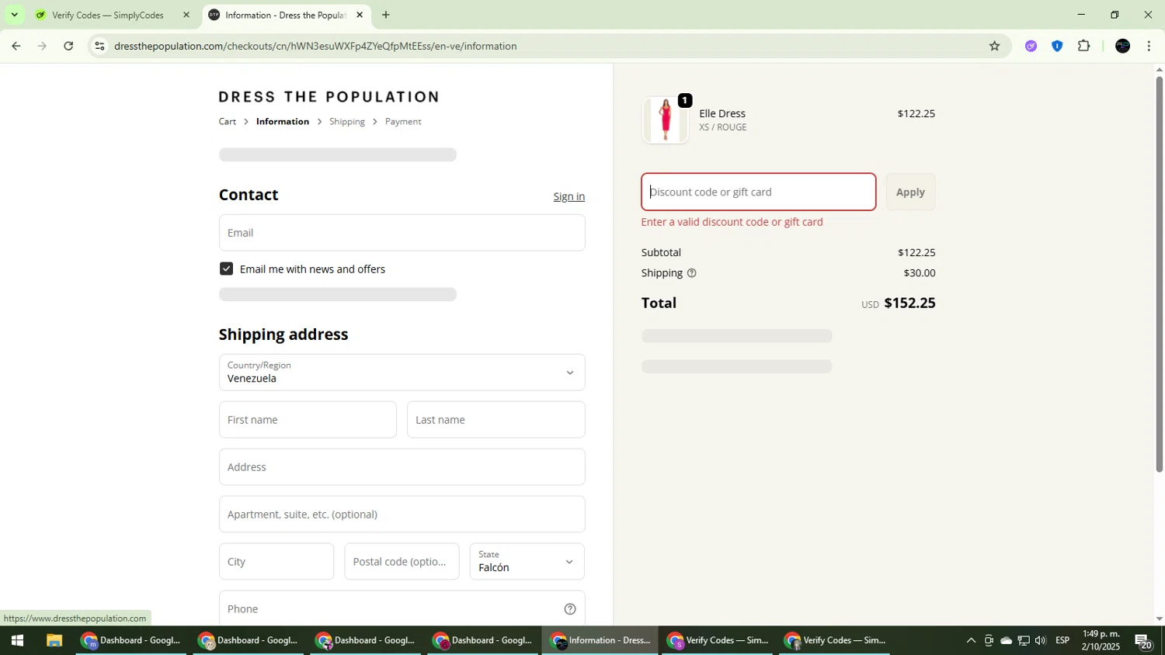Open the Chrome three-dot menu
Screen dimensions: 1165x655
(x=1149, y=46)
